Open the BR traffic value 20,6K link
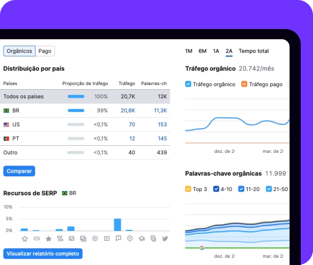The image size is (313, 265). click(x=128, y=111)
